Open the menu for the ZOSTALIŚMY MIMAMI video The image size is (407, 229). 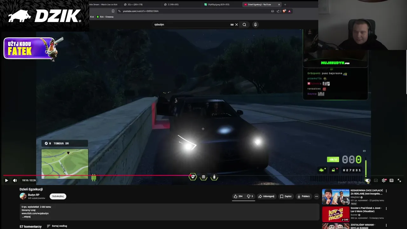(386, 225)
